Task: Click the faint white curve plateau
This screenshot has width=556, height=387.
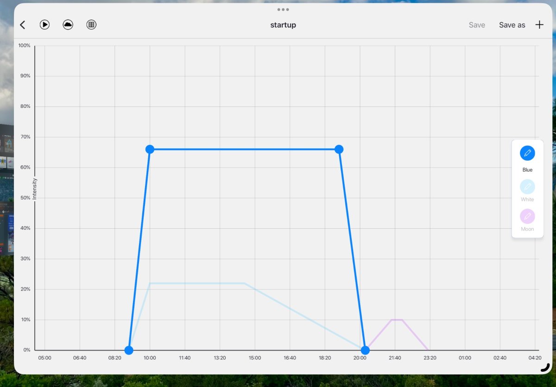Action: (197, 283)
